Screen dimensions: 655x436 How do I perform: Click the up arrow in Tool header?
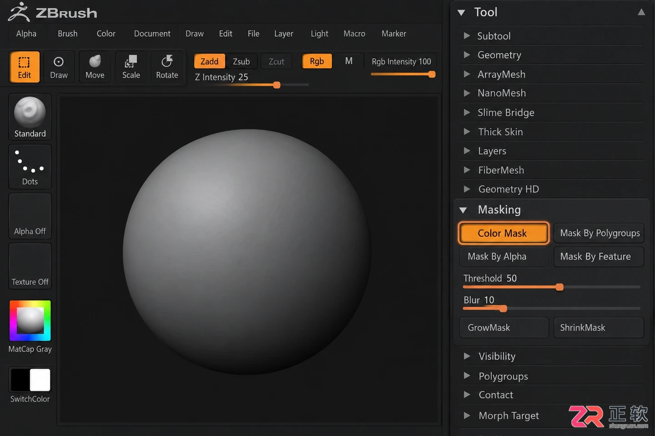pos(641,12)
